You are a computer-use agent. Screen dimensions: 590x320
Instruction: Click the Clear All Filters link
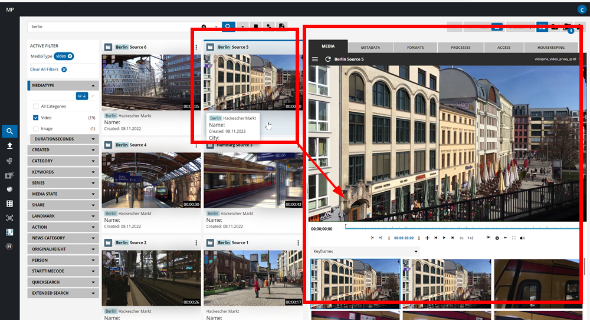point(44,69)
